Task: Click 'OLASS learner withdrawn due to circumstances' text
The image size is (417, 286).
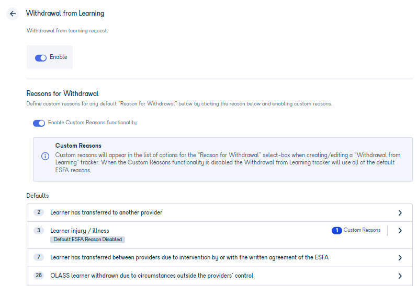Action: point(152,276)
